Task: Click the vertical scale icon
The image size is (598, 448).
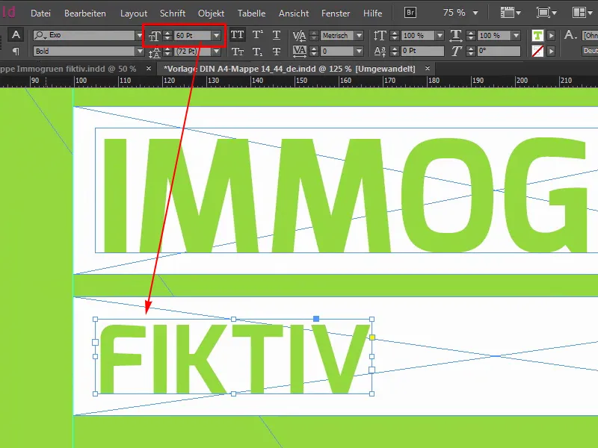Action: pyautogui.click(x=380, y=35)
